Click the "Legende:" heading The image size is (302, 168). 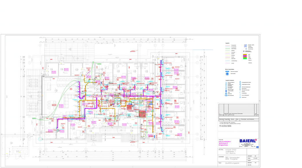tap(228, 43)
